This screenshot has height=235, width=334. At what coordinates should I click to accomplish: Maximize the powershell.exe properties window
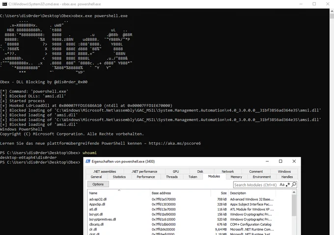click(280, 161)
